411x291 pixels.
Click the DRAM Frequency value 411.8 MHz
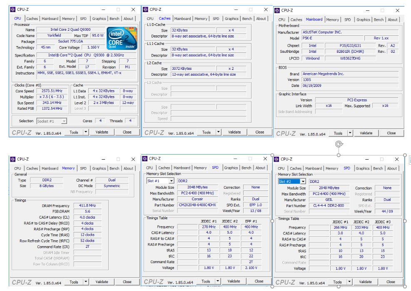coord(87,206)
